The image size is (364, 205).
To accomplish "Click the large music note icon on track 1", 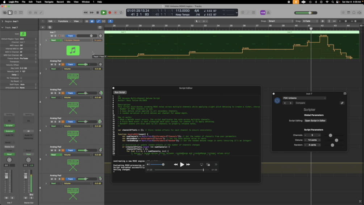I will [73, 50].
